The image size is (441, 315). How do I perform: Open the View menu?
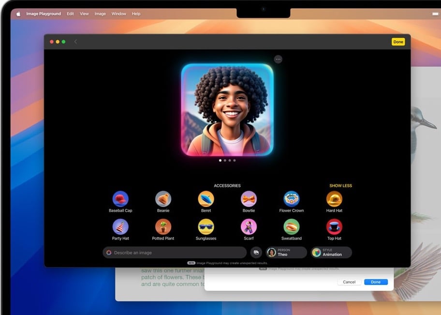84,14
